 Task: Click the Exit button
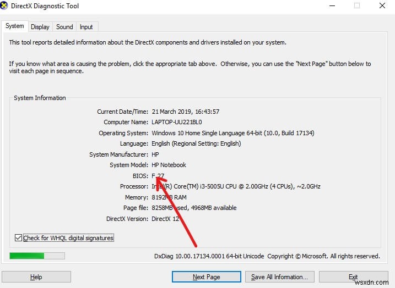click(x=354, y=276)
